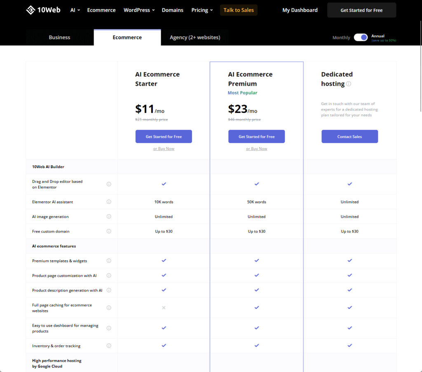Click the 'Most Popular' label
The image size is (422, 372).
click(x=242, y=93)
